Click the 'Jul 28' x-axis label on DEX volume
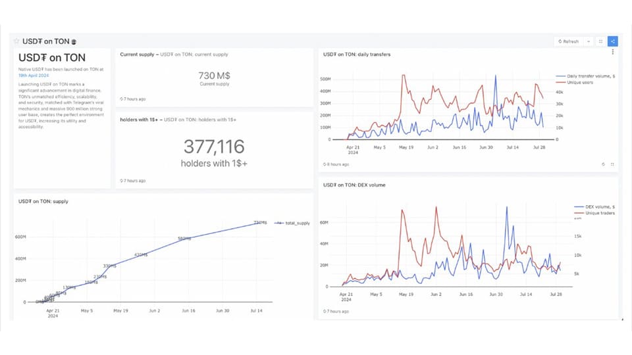The height and width of the screenshot is (355, 632). pos(556,295)
